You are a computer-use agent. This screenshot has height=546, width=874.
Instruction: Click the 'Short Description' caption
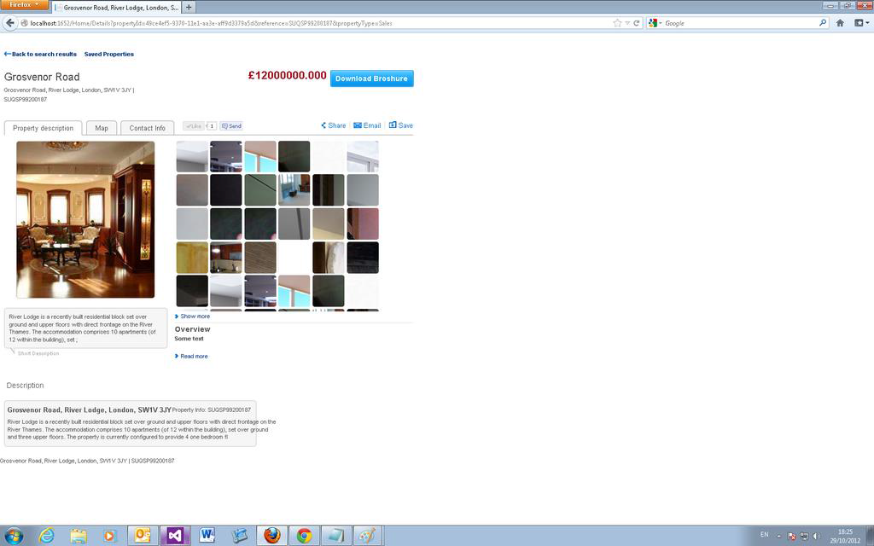click(x=38, y=353)
